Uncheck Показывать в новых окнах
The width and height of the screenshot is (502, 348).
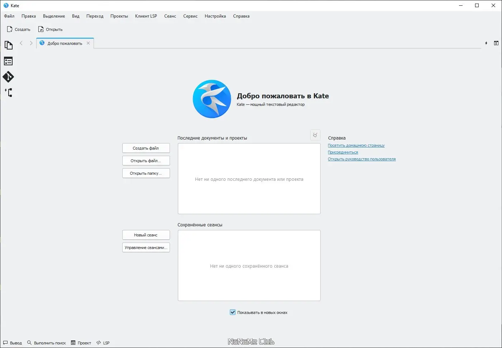click(233, 312)
